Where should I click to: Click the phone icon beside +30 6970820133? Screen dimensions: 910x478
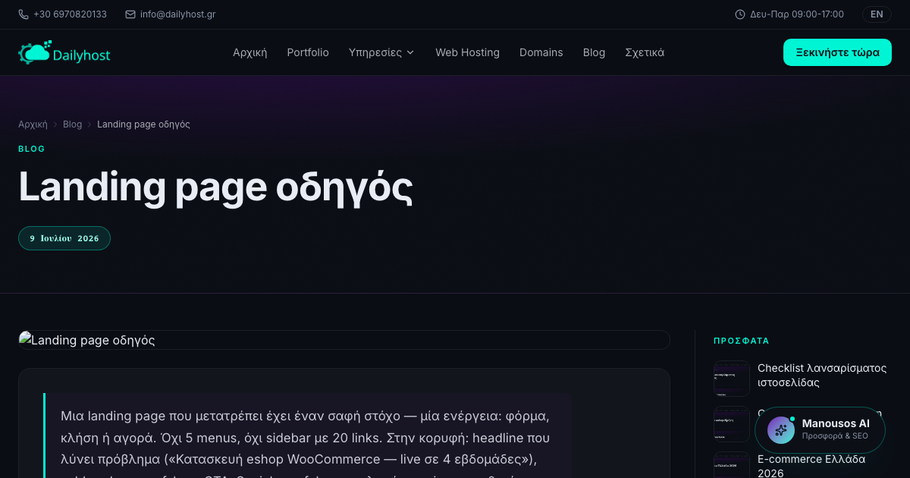pos(24,14)
